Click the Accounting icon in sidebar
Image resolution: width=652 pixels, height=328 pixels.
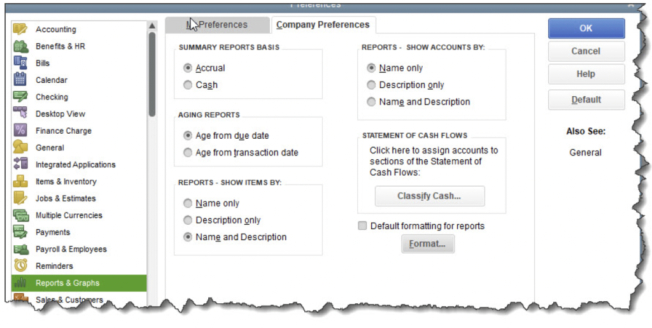(x=20, y=29)
